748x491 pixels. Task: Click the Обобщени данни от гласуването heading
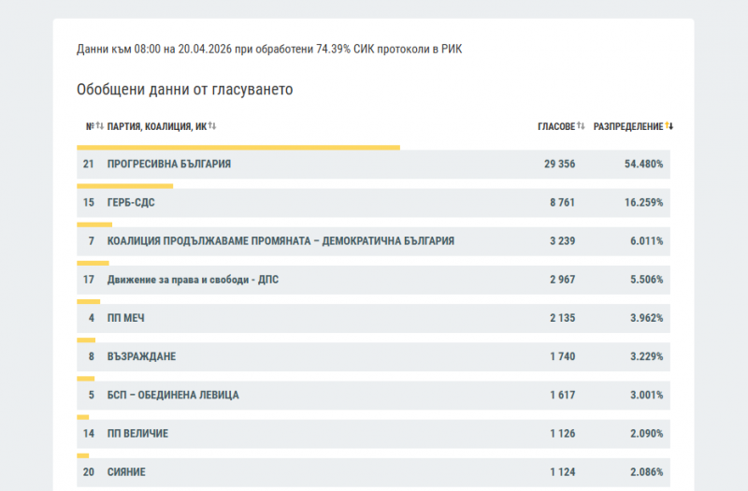[x=185, y=90]
